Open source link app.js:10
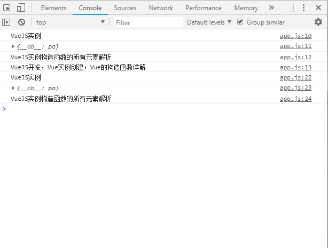328x248 pixels. tap(295, 36)
